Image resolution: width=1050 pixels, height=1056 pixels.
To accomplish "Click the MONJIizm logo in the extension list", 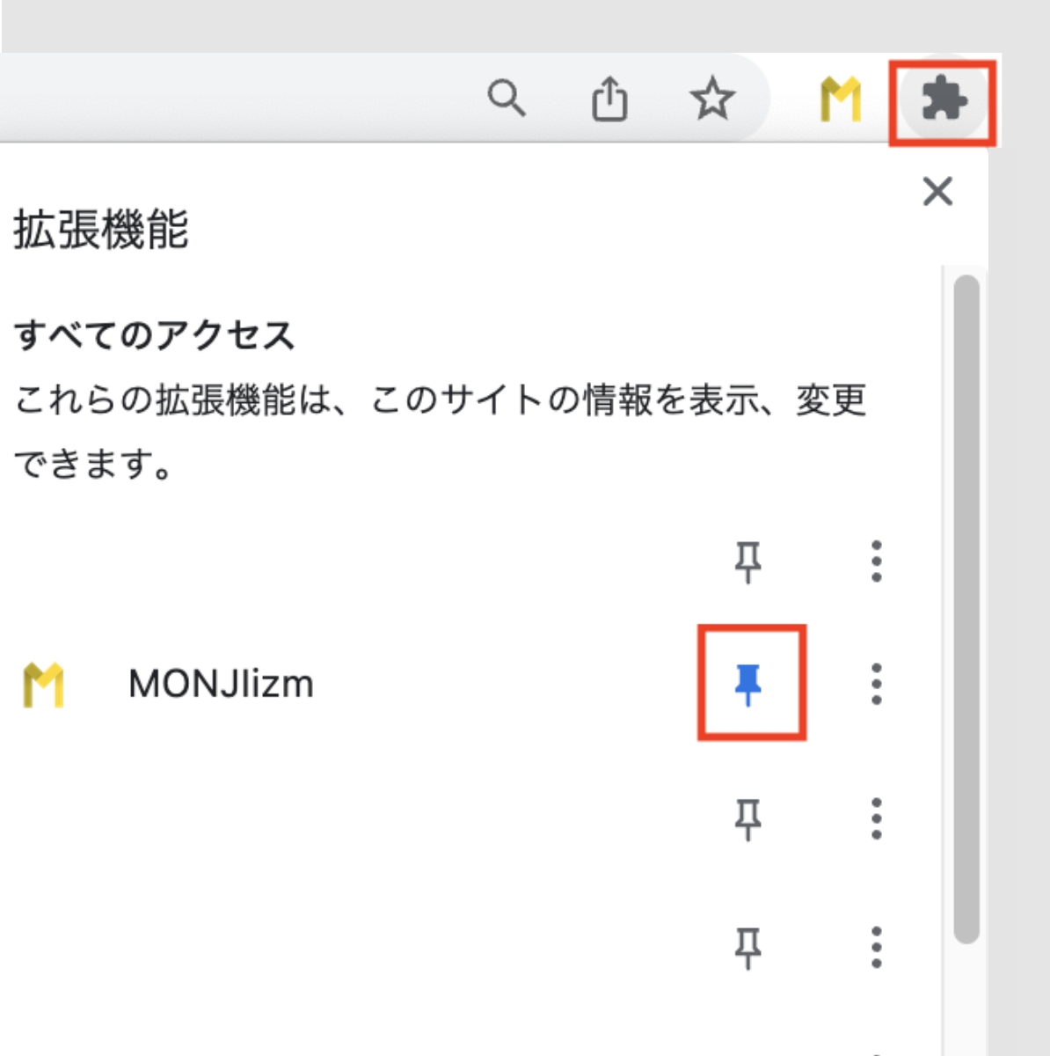I will (43, 685).
